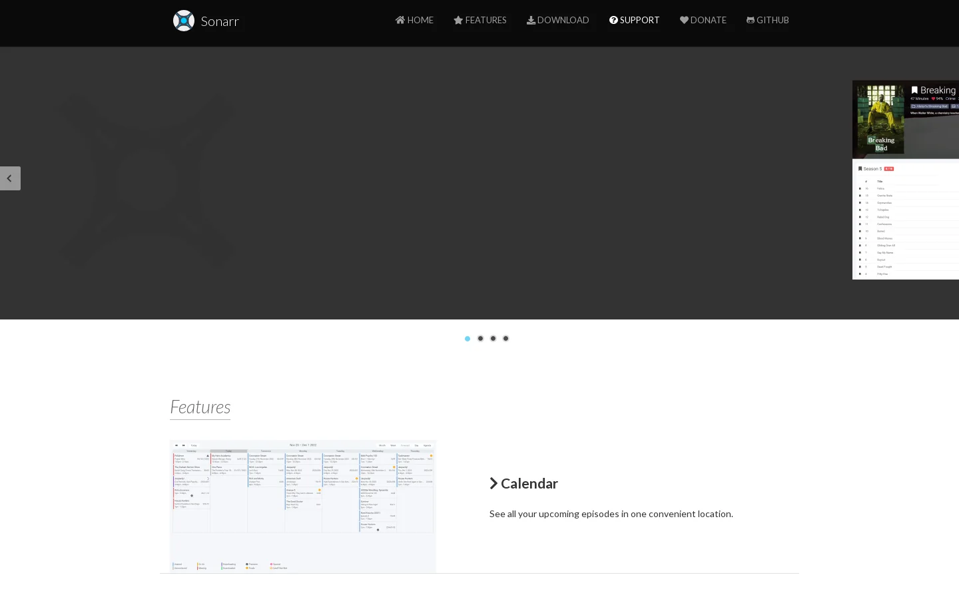Click the Sonarr logo icon
The height and width of the screenshot is (599, 959).
tap(184, 21)
